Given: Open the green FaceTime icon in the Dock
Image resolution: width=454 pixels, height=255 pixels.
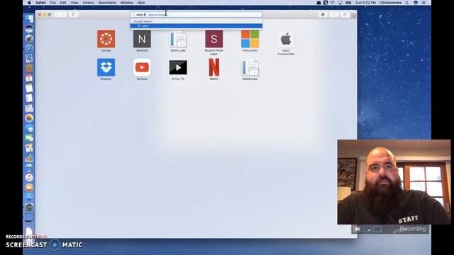Looking at the screenshot, I should (29, 138).
